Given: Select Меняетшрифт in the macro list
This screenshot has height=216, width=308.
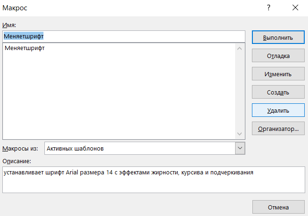Looking at the screenshot, I should coord(25,48).
